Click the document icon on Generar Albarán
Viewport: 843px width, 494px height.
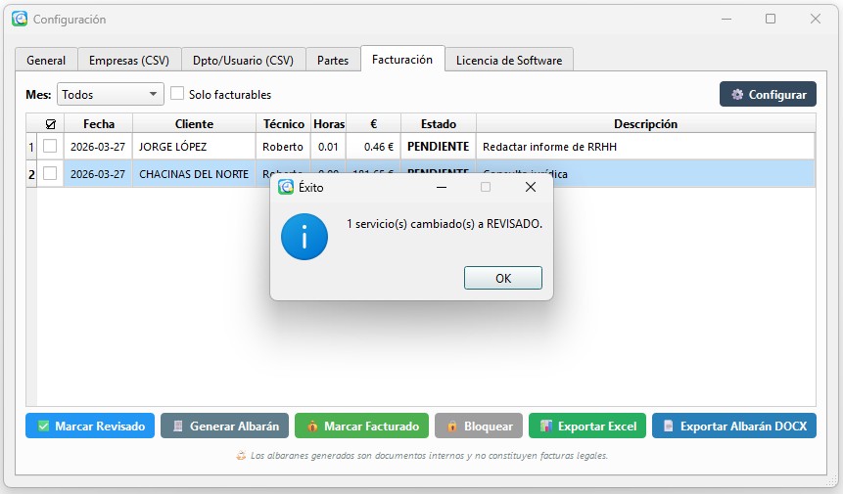click(x=177, y=427)
